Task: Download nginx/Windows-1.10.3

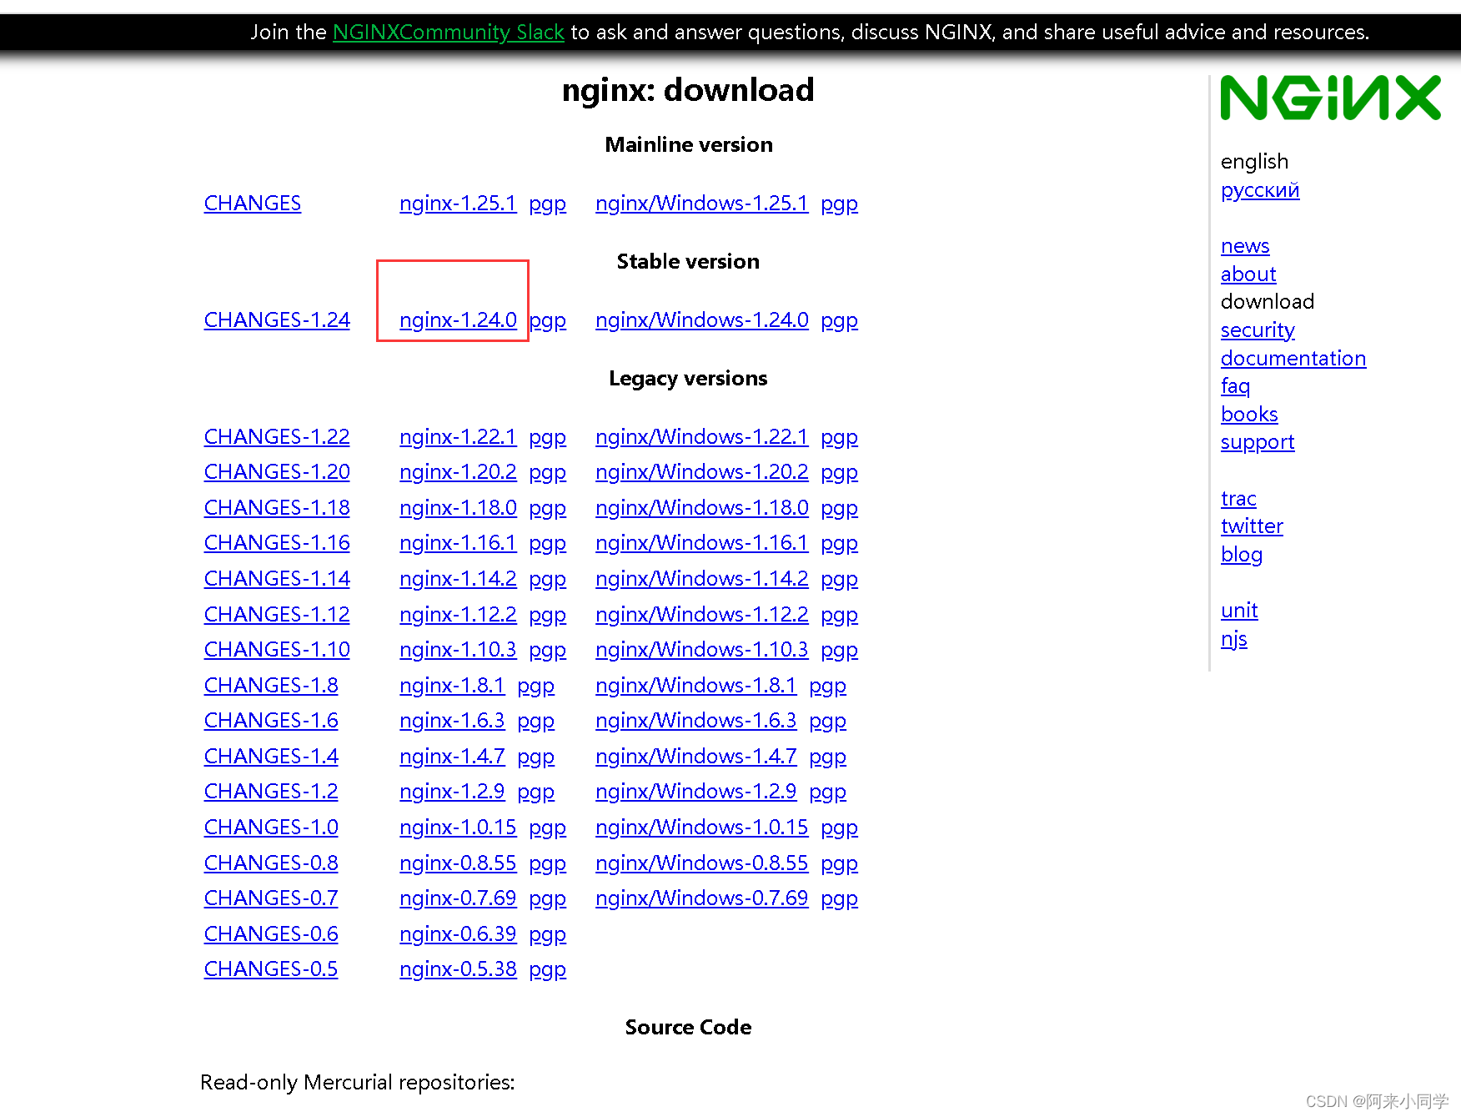Action: pyautogui.click(x=702, y=650)
